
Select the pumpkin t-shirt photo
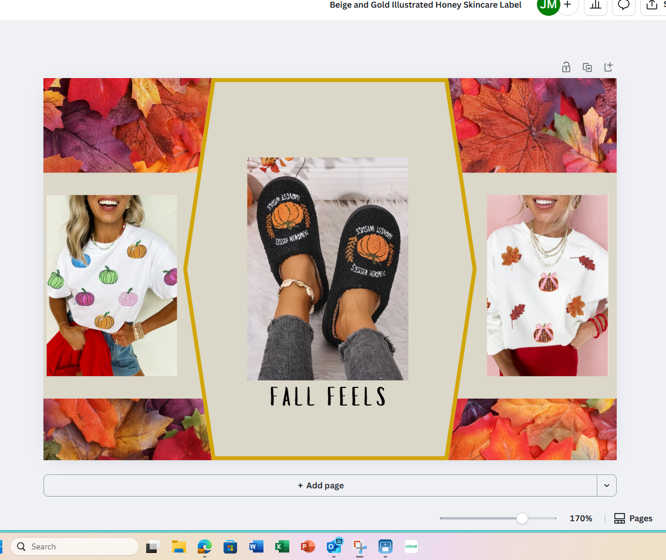(111, 285)
